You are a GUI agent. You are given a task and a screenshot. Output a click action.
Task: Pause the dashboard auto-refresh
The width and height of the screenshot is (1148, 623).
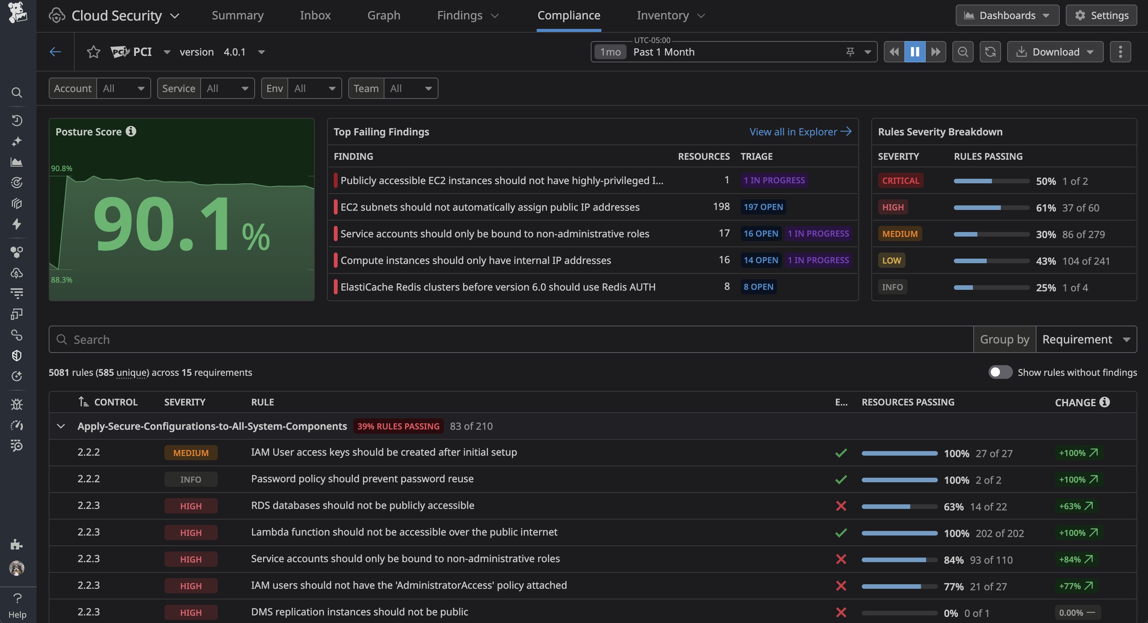[914, 52]
